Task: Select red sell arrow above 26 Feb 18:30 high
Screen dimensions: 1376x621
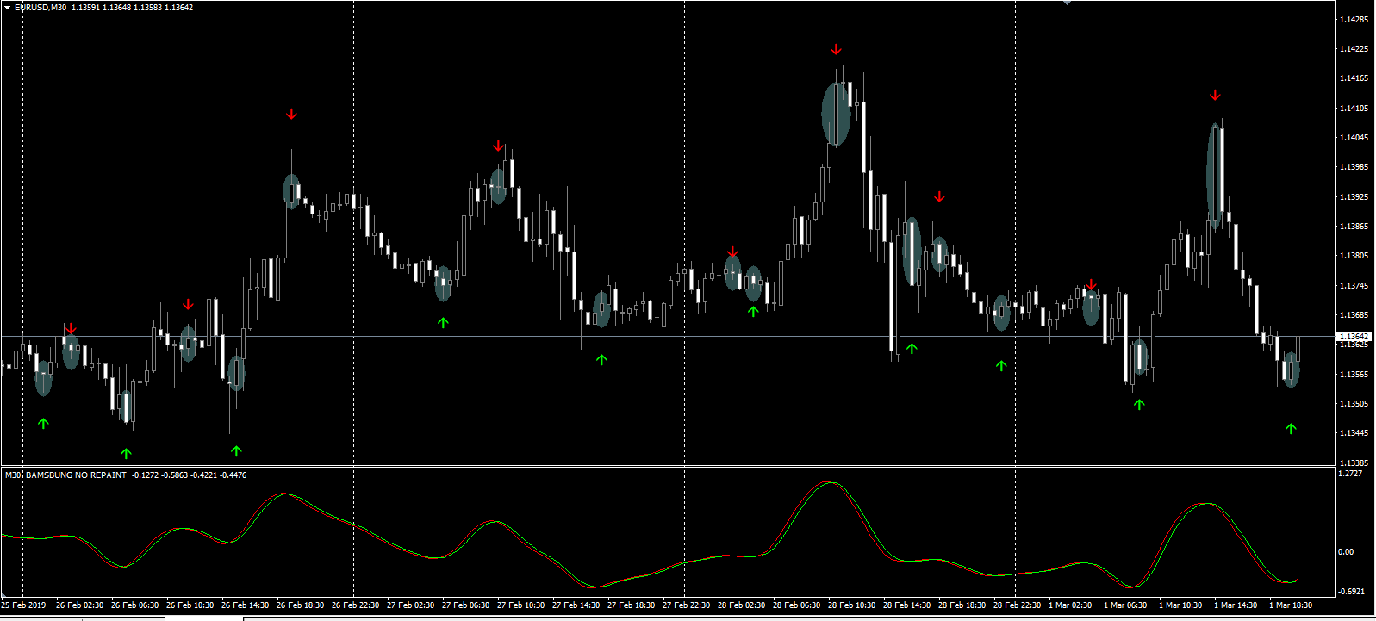Action: pos(291,115)
